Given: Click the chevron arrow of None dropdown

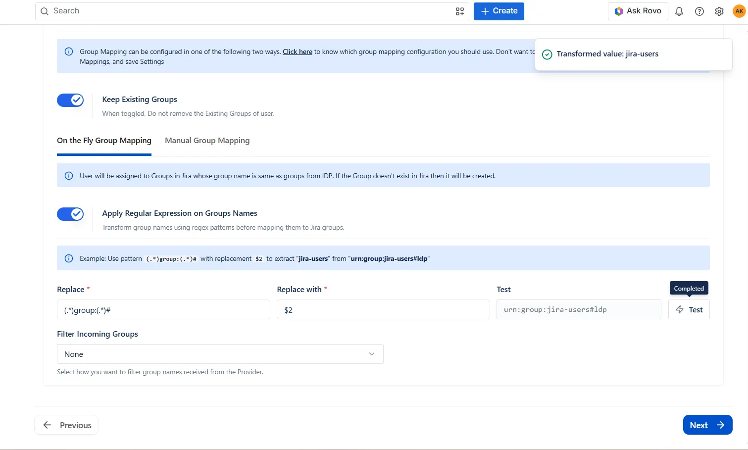Looking at the screenshot, I should (x=372, y=354).
